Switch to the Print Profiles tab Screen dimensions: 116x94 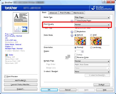(x=65, y=13)
